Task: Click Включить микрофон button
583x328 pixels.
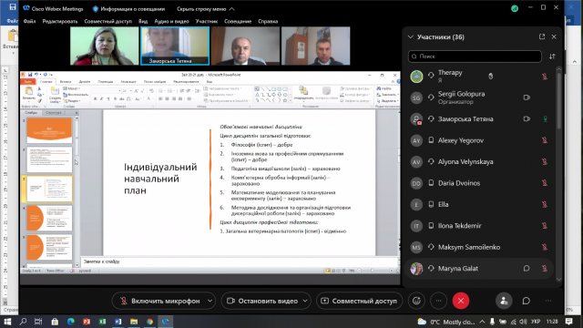Action: tap(159, 301)
